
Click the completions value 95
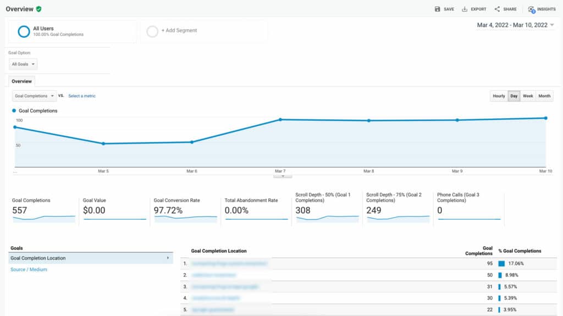[490, 264]
